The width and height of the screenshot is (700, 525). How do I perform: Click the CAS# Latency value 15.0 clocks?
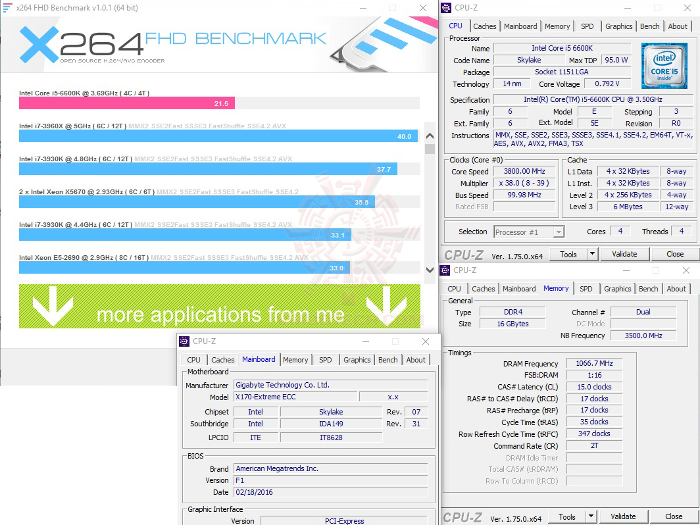594,387
